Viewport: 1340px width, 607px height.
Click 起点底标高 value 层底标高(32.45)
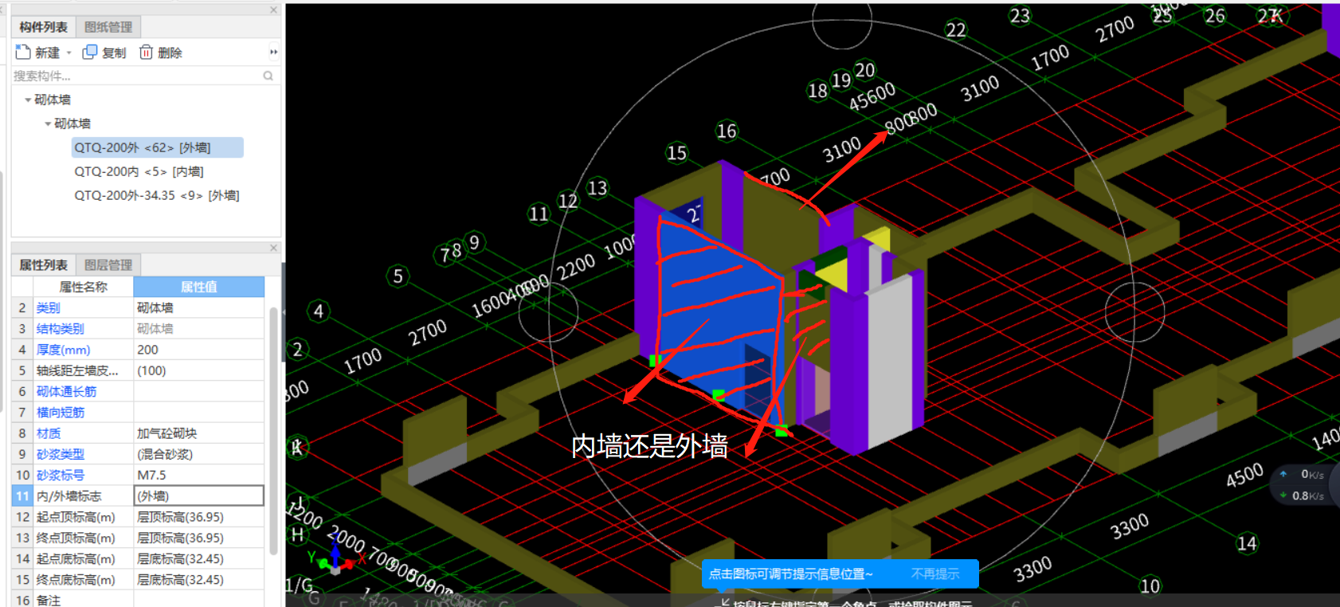pyautogui.click(x=198, y=558)
